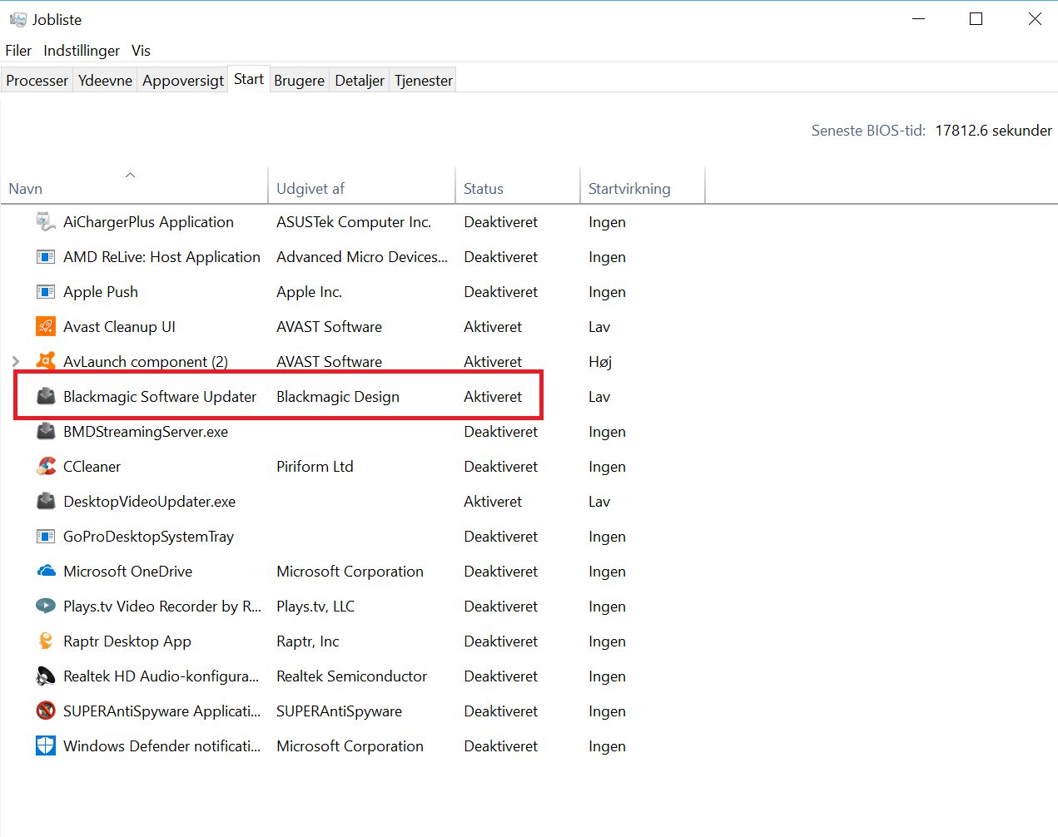Select the Microsoft OneDrive name
This screenshot has height=837, width=1058.
click(127, 572)
